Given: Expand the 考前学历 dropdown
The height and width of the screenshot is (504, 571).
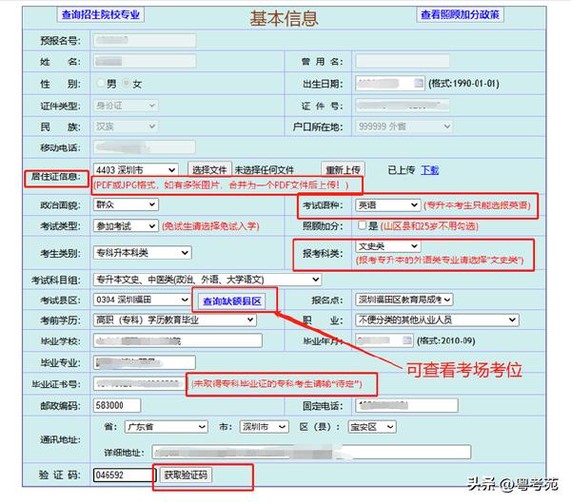Looking at the screenshot, I should (x=175, y=320).
